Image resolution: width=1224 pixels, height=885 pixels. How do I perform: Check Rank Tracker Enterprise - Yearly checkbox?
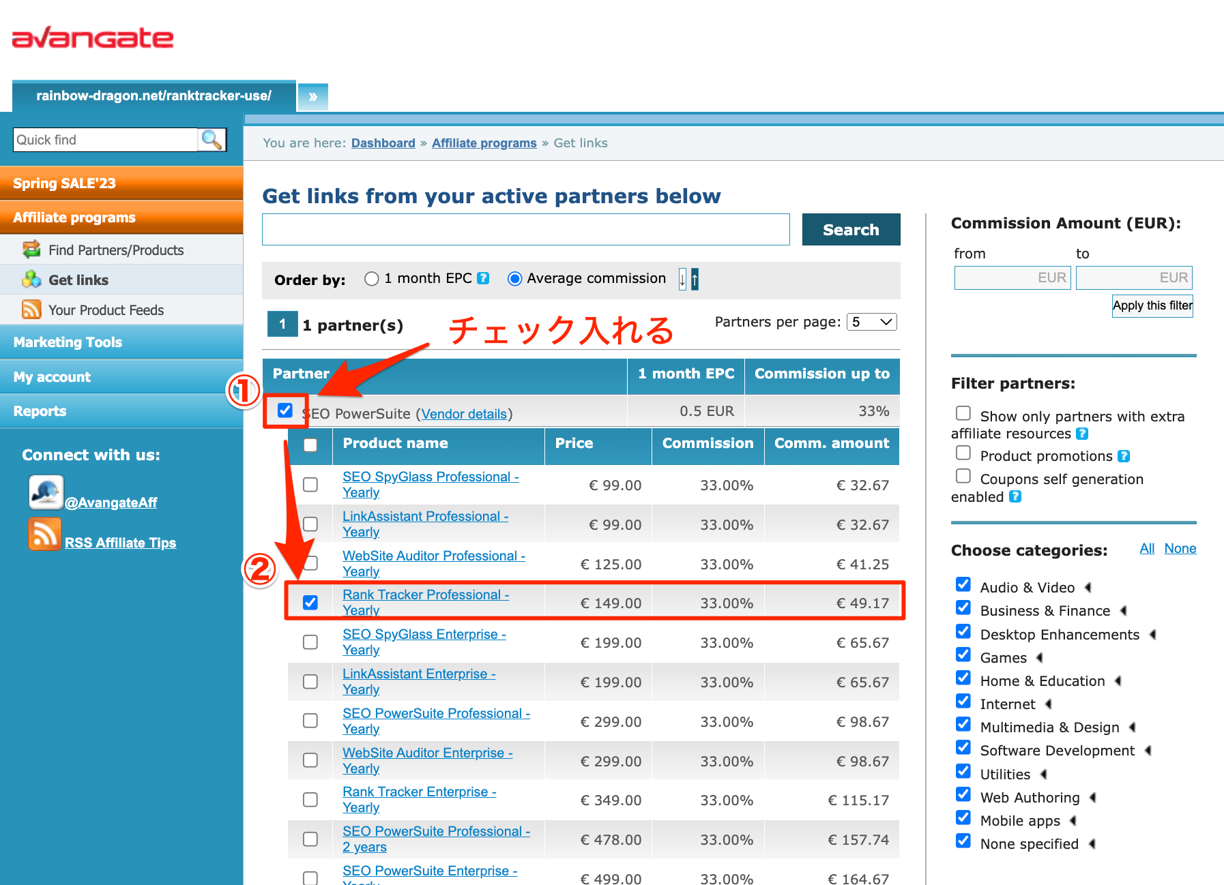coord(310,800)
